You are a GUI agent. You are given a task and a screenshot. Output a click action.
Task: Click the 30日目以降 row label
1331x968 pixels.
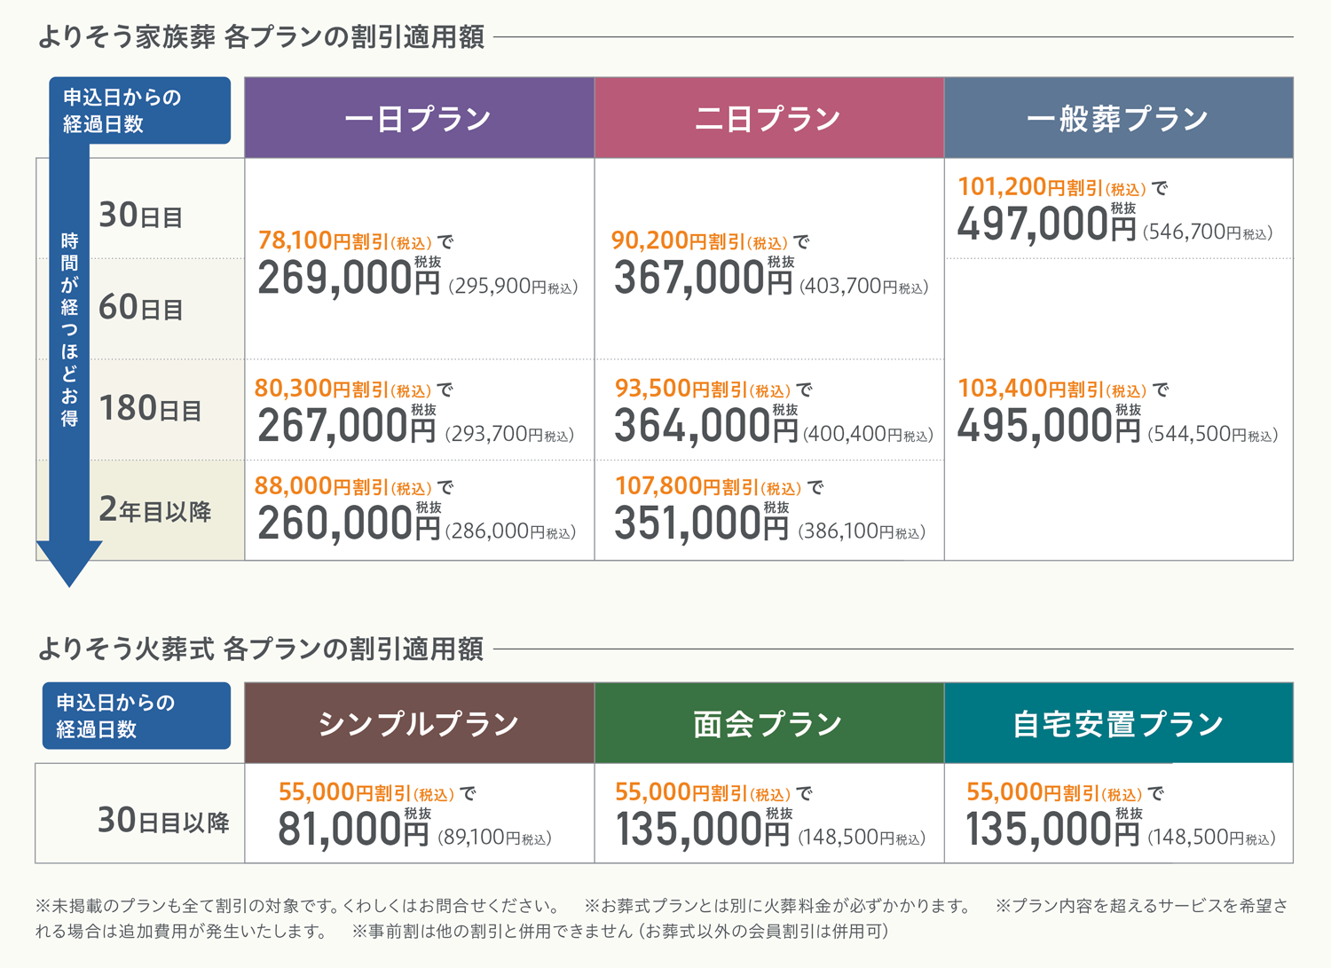(x=163, y=822)
